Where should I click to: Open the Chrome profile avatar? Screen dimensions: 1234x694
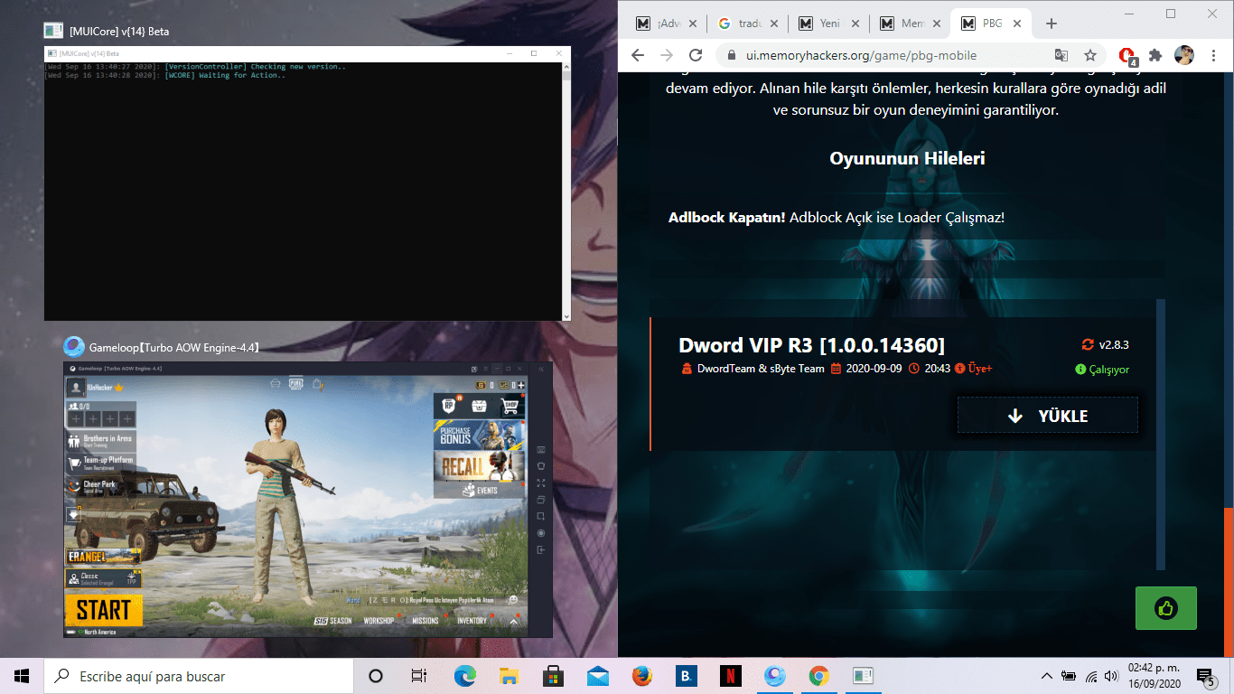pyautogui.click(x=1184, y=55)
